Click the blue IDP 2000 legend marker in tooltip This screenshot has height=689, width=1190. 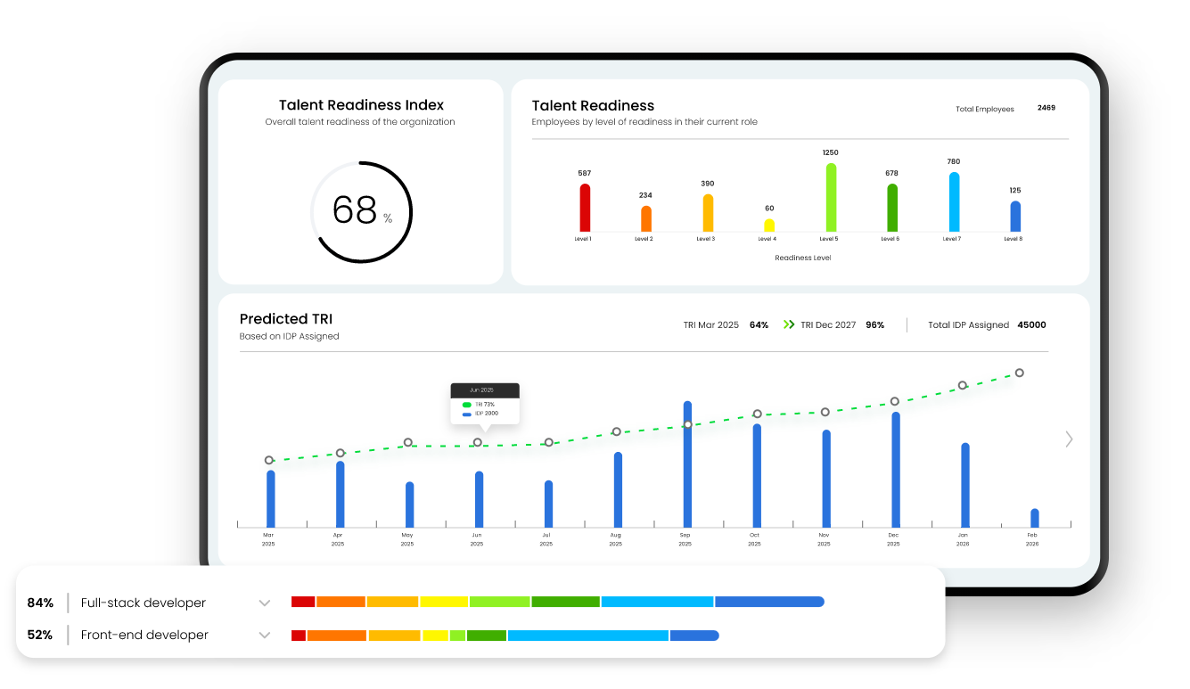click(467, 414)
